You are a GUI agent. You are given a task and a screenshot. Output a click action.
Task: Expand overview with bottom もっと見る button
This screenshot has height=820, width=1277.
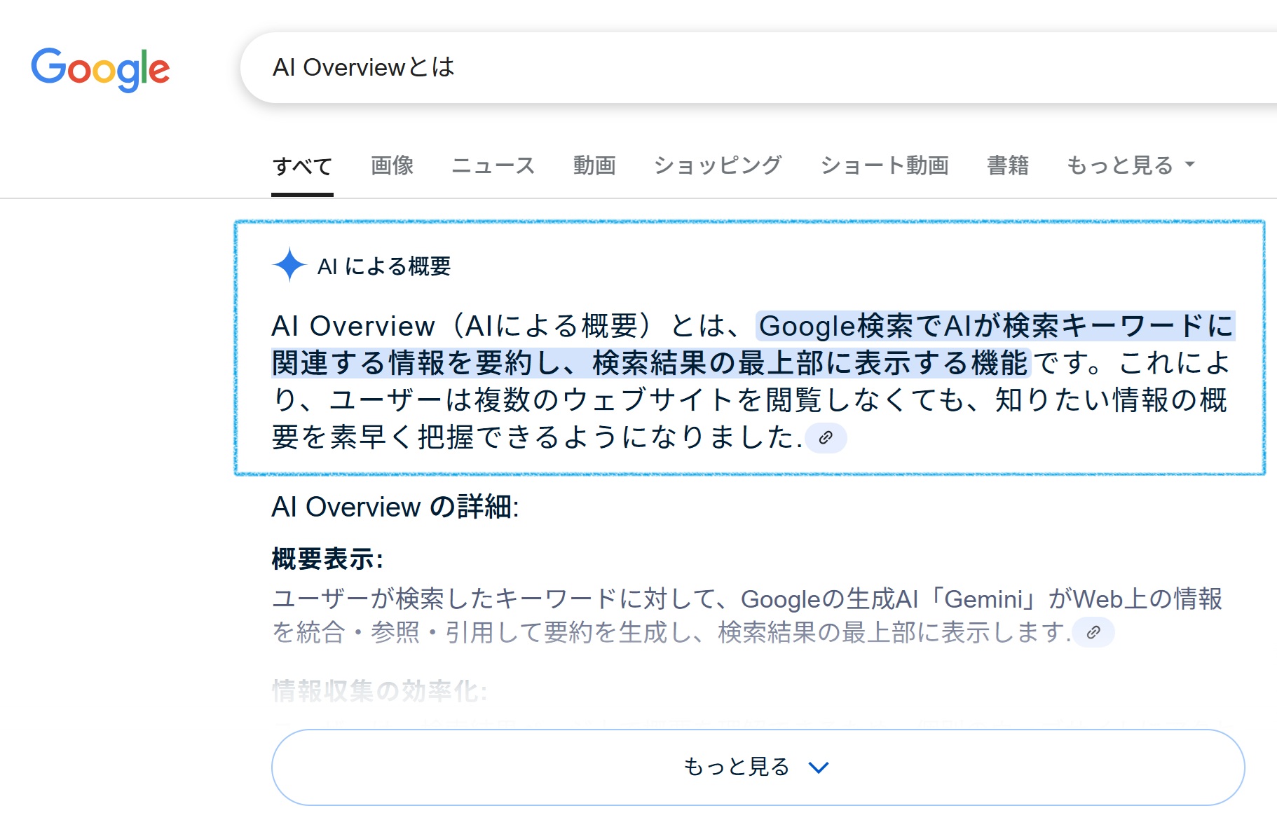(758, 767)
